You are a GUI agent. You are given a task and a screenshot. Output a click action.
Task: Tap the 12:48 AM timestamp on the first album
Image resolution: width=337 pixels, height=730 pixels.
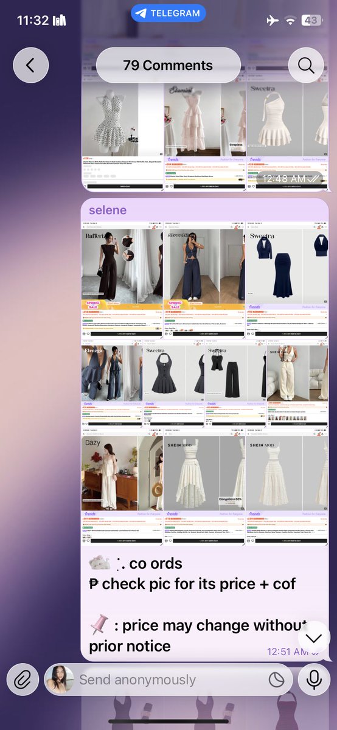[284, 178]
